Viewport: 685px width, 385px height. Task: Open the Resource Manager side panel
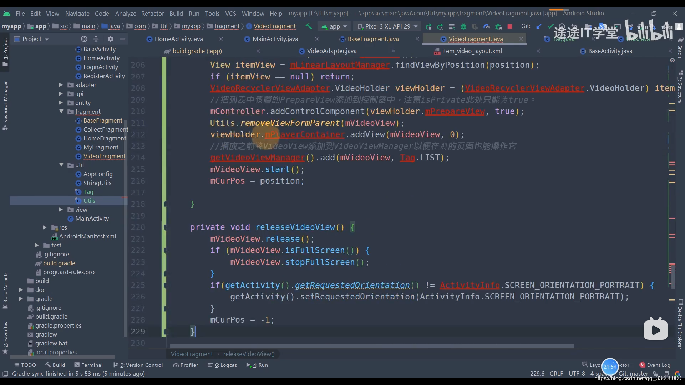pos(5,106)
